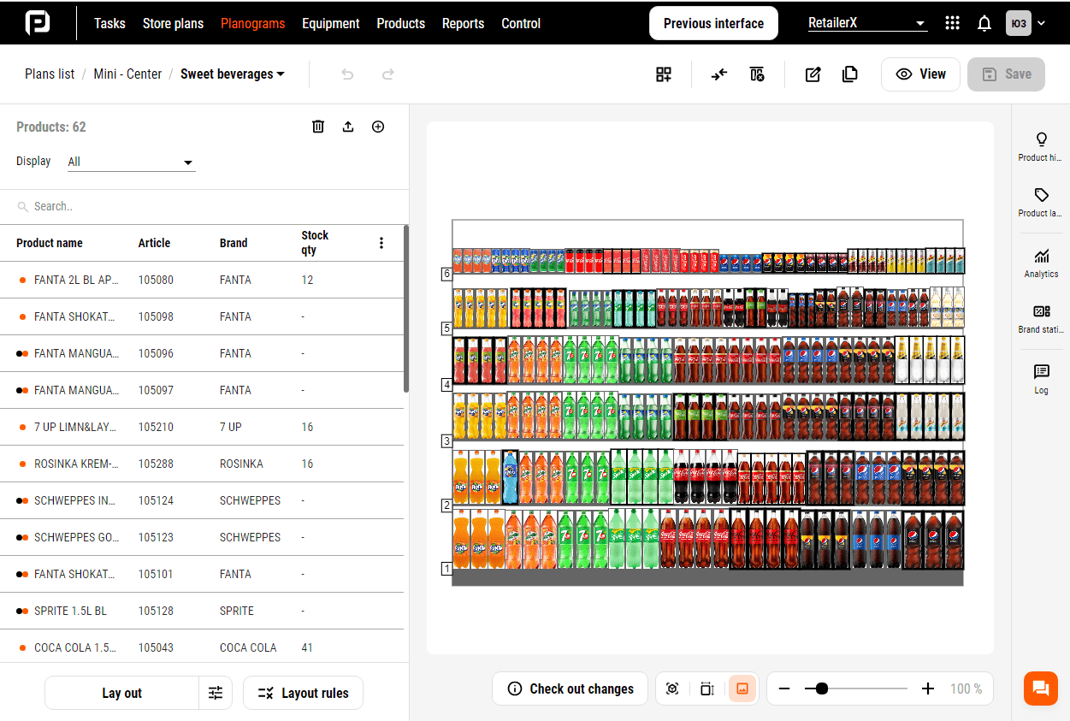Open the Analytics side panel
1070x721 pixels.
1041,263
